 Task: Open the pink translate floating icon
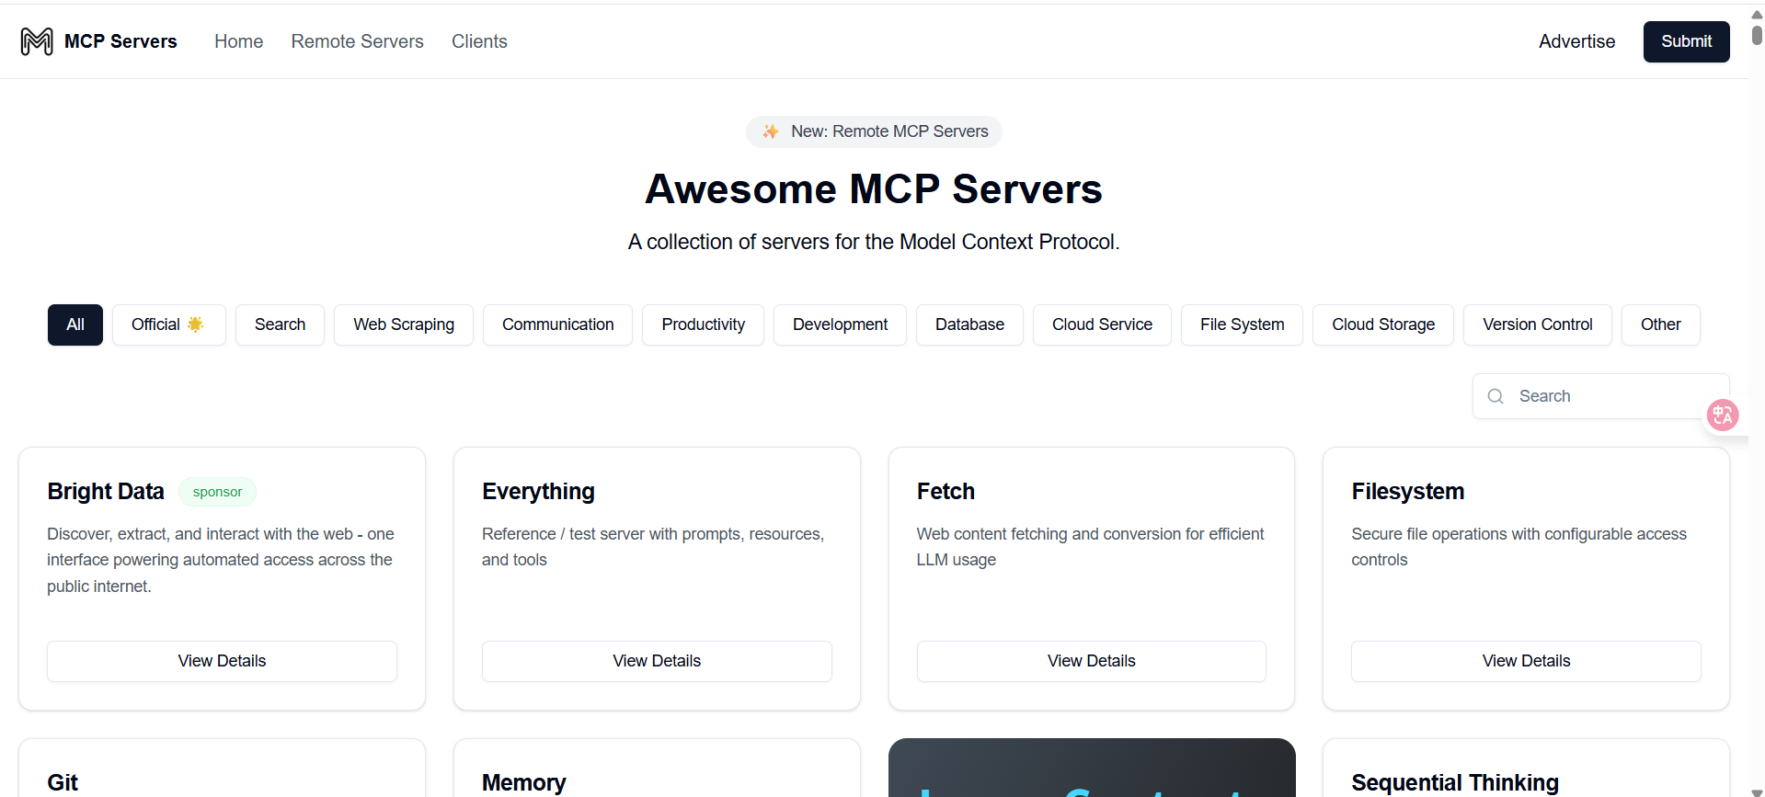tap(1723, 415)
